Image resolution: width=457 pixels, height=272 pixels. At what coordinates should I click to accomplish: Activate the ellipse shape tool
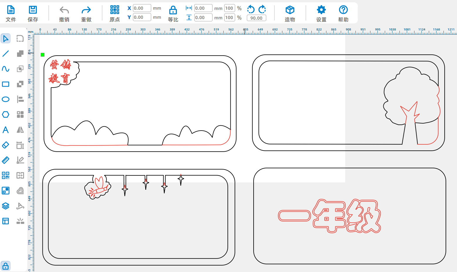6,99
